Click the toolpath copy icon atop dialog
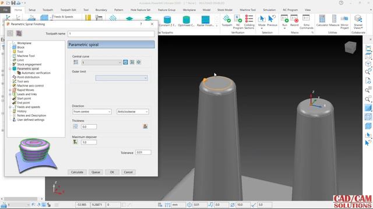 (x=19, y=34)
